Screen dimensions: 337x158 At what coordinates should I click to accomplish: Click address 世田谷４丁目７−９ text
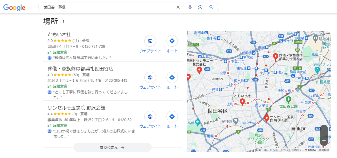pyautogui.click(x=63, y=47)
